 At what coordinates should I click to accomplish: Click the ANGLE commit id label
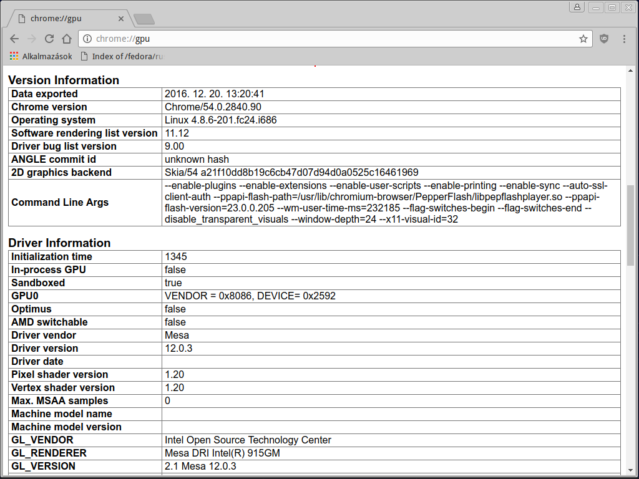click(x=54, y=159)
